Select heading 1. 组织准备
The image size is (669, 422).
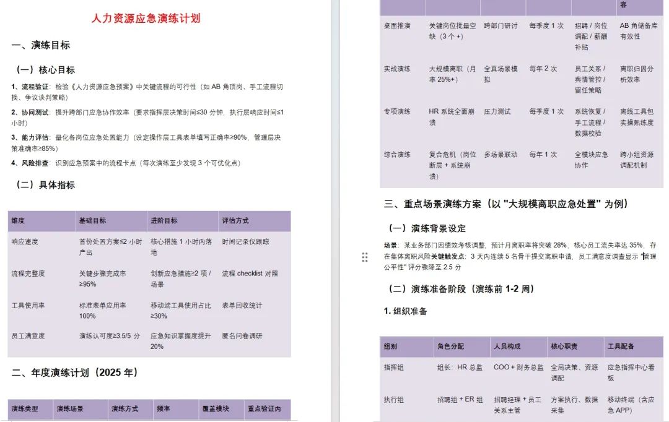click(405, 312)
